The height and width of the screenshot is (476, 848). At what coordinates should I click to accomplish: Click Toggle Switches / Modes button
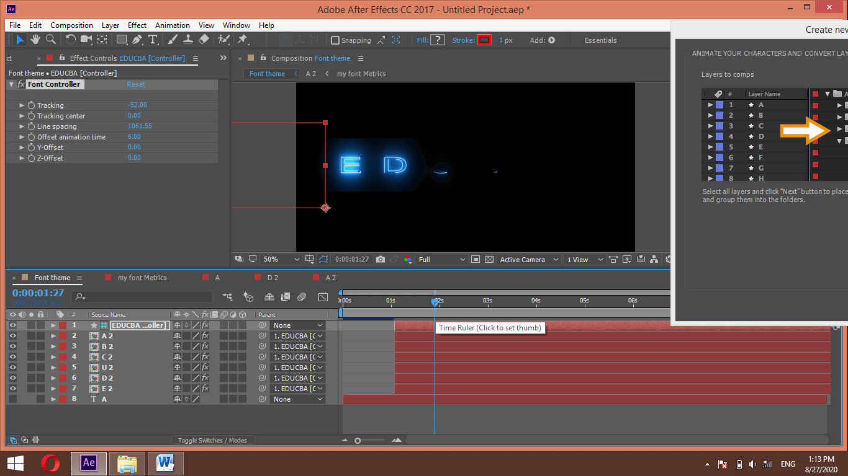(212, 441)
